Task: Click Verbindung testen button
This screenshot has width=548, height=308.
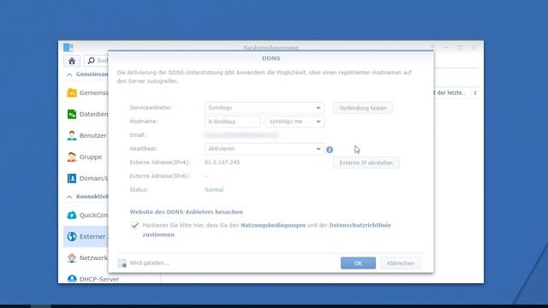Action: tap(363, 108)
